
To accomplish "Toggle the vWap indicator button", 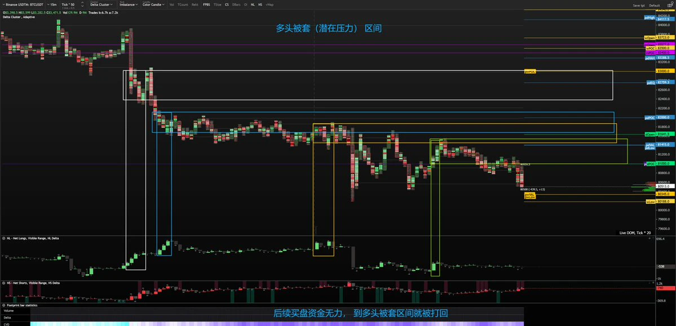I will [x=269, y=5].
